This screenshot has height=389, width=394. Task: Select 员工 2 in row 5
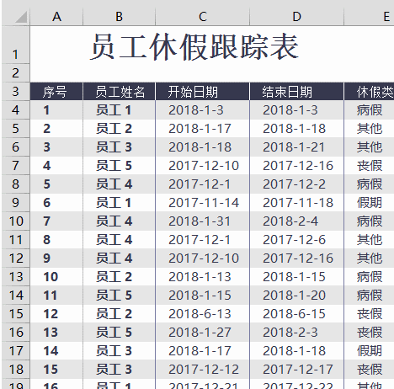tap(119, 129)
